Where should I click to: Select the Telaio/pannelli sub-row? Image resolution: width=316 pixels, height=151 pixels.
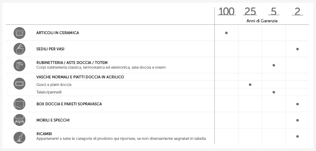(x=172, y=92)
